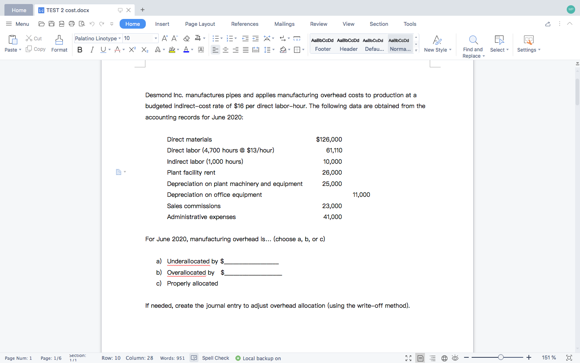Right align the paragraph

tap(236, 50)
